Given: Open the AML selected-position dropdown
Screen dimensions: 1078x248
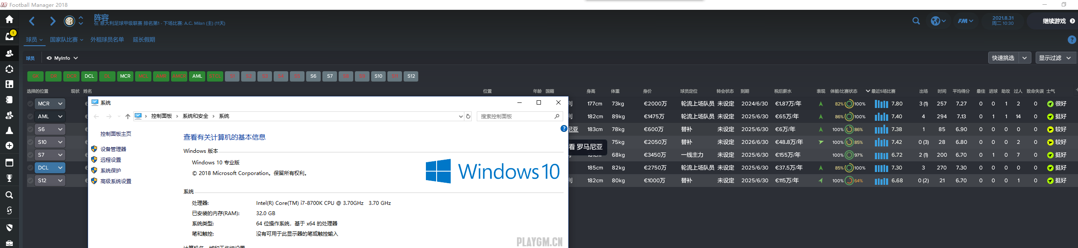Looking at the screenshot, I should pos(50,117).
